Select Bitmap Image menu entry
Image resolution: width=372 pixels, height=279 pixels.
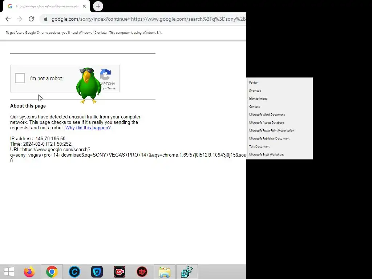pos(280,98)
